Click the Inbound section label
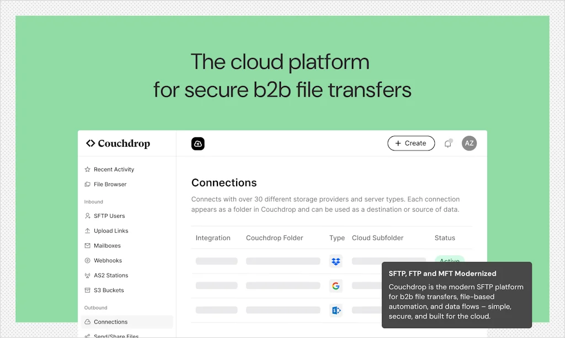 click(x=94, y=202)
